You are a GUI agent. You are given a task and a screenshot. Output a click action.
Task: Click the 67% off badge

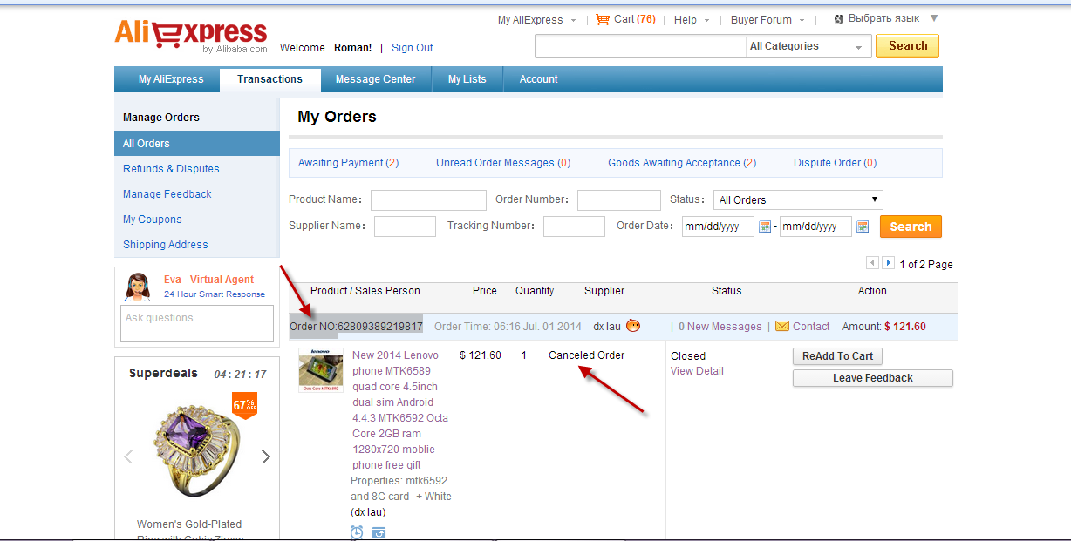point(244,405)
